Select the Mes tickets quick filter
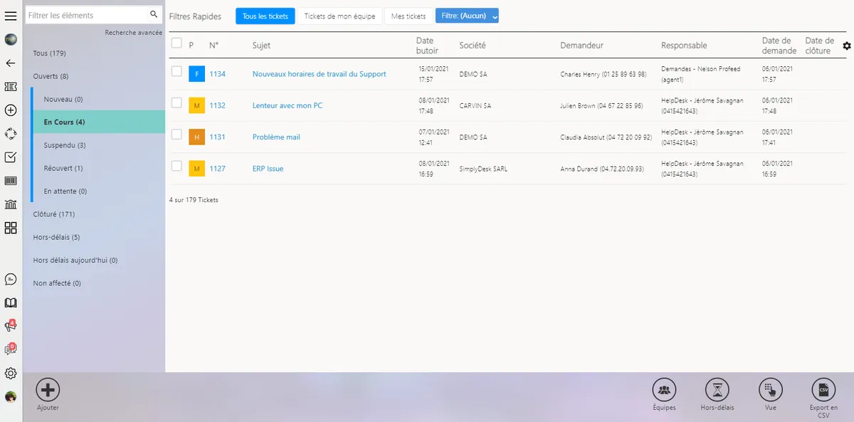 coord(408,16)
